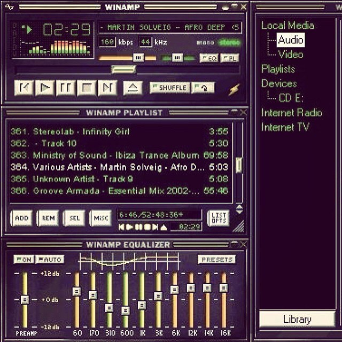Viewport: 342px width, 342px height.
Task: Open file with the Eject button
Action: 133,88
